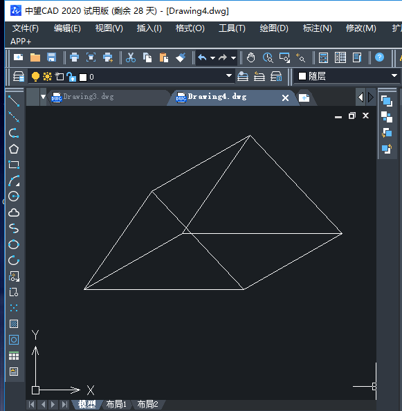The width and height of the screenshot is (402, 411).
Task: Insert a Table with table tool
Action: (14, 356)
